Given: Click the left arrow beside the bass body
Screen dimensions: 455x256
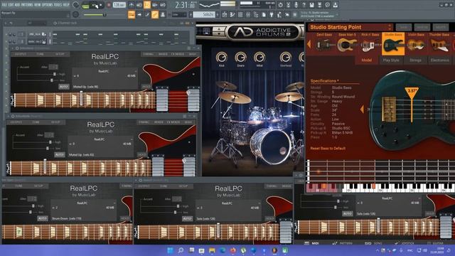Looking at the screenshot, I should pyautogui.click(x=362, y=109).
